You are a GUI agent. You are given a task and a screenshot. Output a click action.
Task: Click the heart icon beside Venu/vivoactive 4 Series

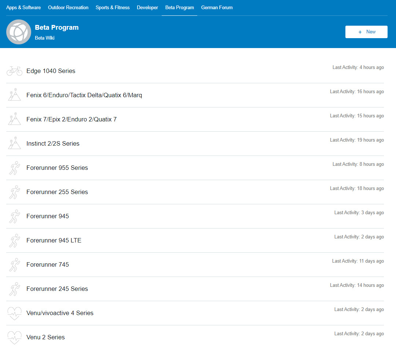[14, 314]
